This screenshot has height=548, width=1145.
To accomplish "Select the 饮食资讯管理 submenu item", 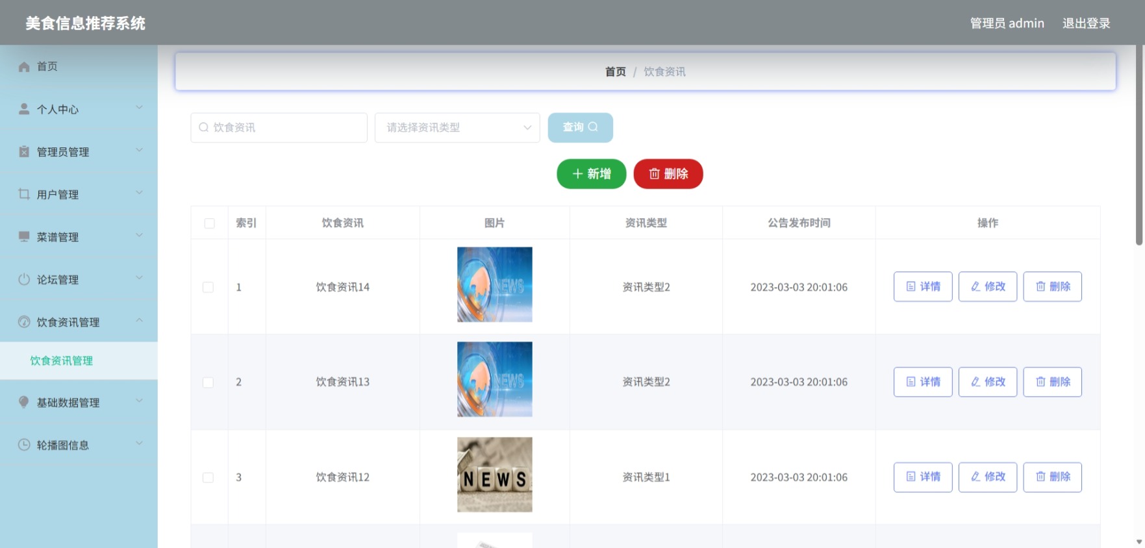I will click(79, 360).
